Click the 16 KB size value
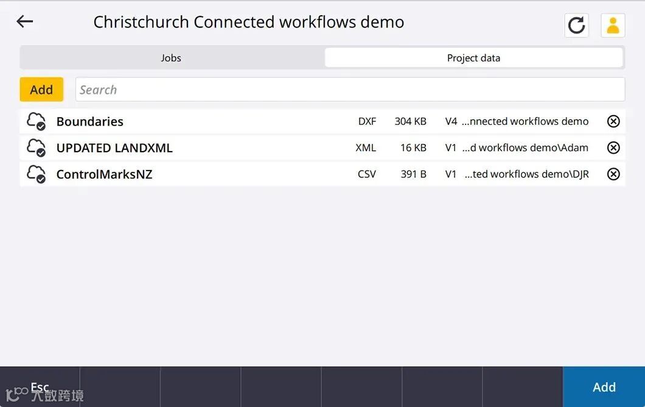This screenshot has height=407, width=645. tap(413, 148)
